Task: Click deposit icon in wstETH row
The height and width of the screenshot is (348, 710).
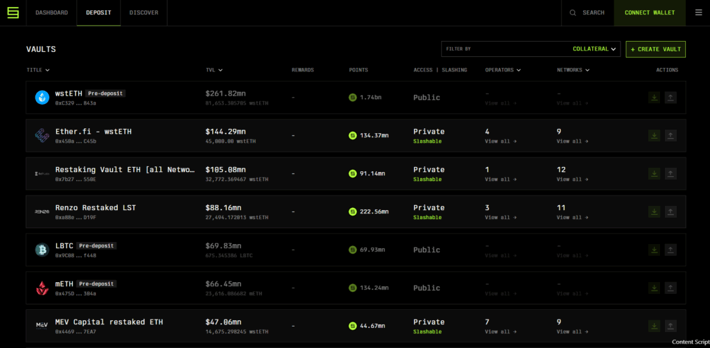Action: tap(654, 97)
